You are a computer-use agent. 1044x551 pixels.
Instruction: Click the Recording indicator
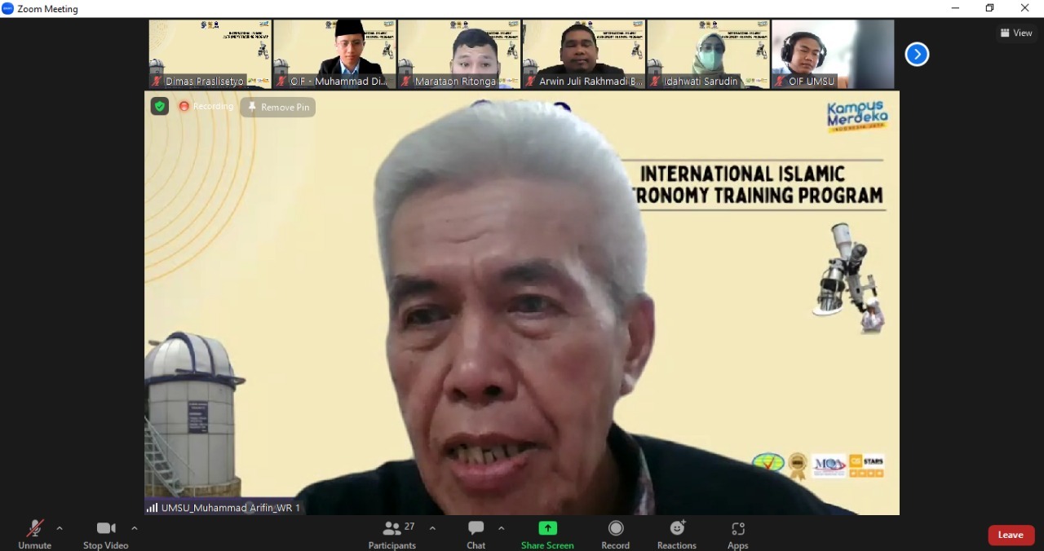[206, 107]
